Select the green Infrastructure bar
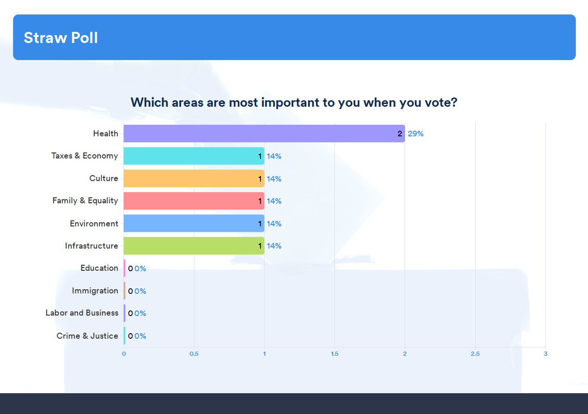 coord(194,246)
